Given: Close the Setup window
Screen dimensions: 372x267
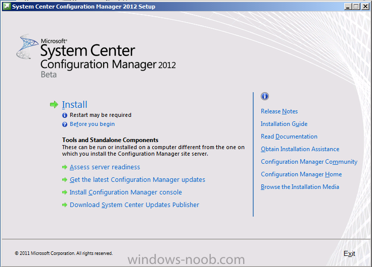Looking at the screenshot, I should [365, 7].
